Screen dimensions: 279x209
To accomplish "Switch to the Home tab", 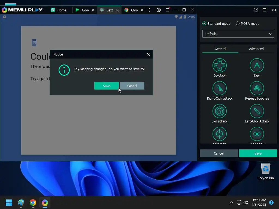I will 59,10.
